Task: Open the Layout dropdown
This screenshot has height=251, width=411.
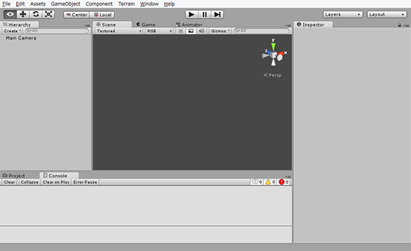Action: (x=387, y=15)
